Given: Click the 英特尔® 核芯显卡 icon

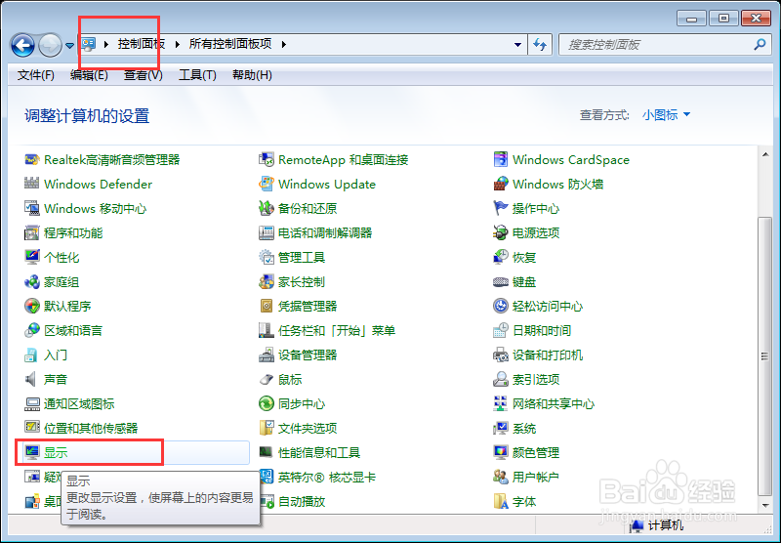Looking at the screenshot, I should (x=267, y=478).
